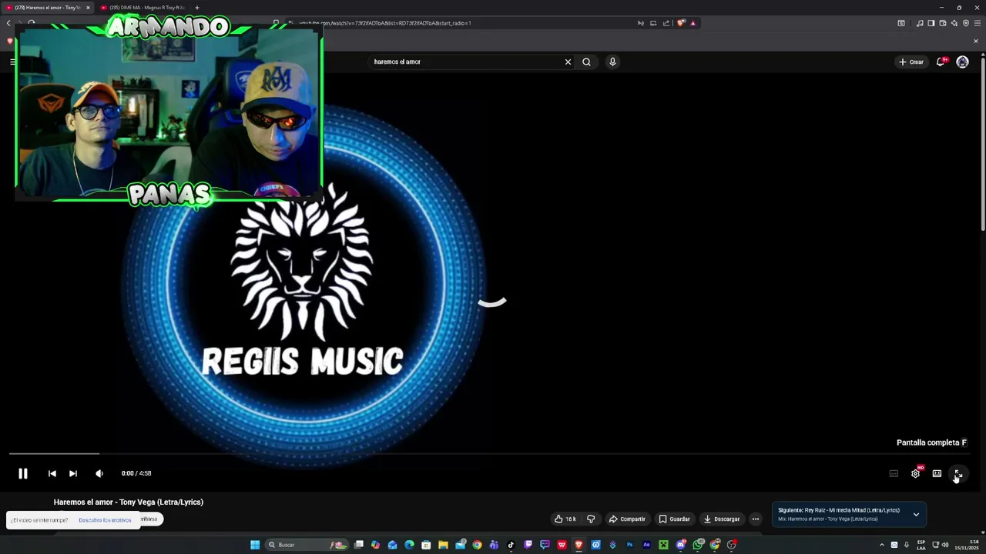Open Twitch app from taskbar
The image size is (986, 554).
pos(528,545)
